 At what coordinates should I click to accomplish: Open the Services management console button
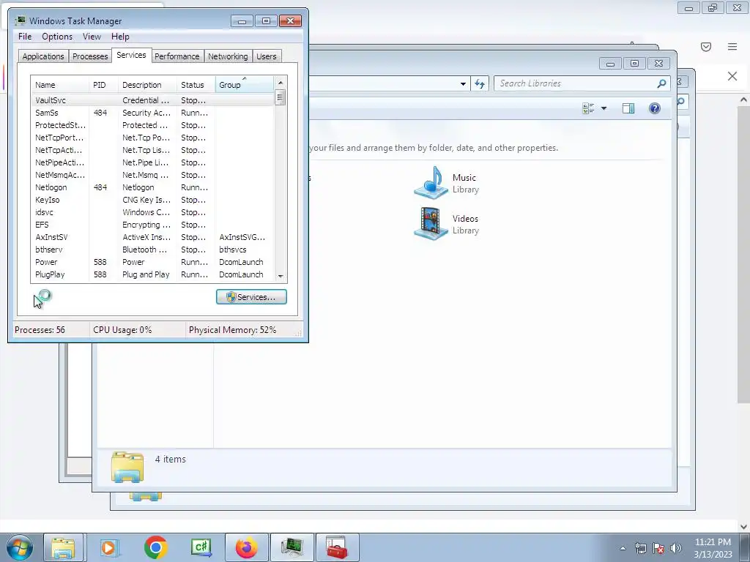251,297
